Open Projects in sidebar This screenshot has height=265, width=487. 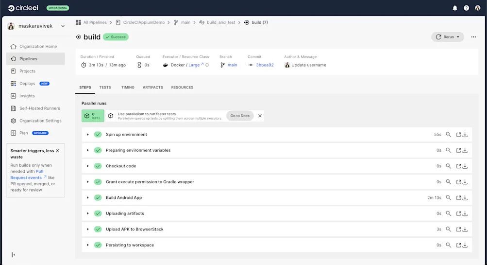pyautogui.click(x=35, y=71)
